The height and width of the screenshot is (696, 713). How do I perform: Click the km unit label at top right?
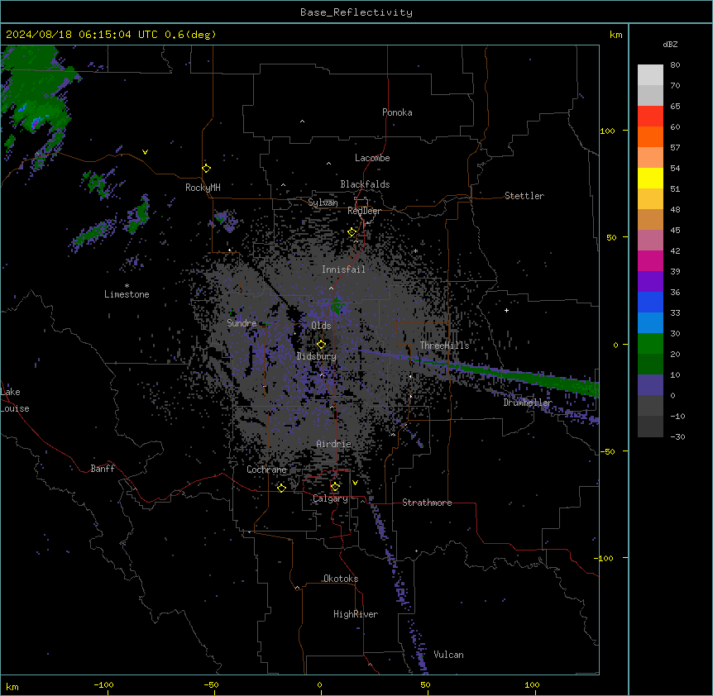(x=615, y=35)
